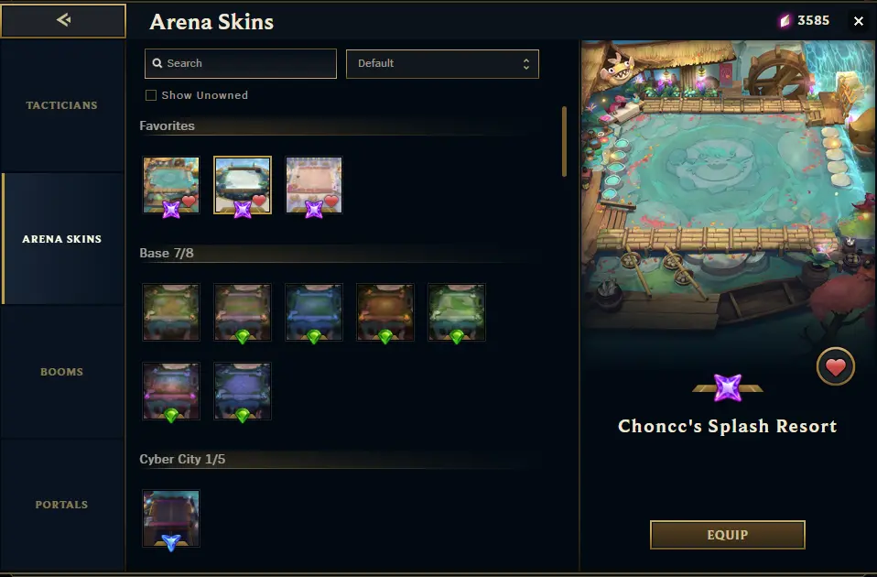Screen dimensions: 877x577
Task: Open the Booms tab
Action: [x=62, y=372]
